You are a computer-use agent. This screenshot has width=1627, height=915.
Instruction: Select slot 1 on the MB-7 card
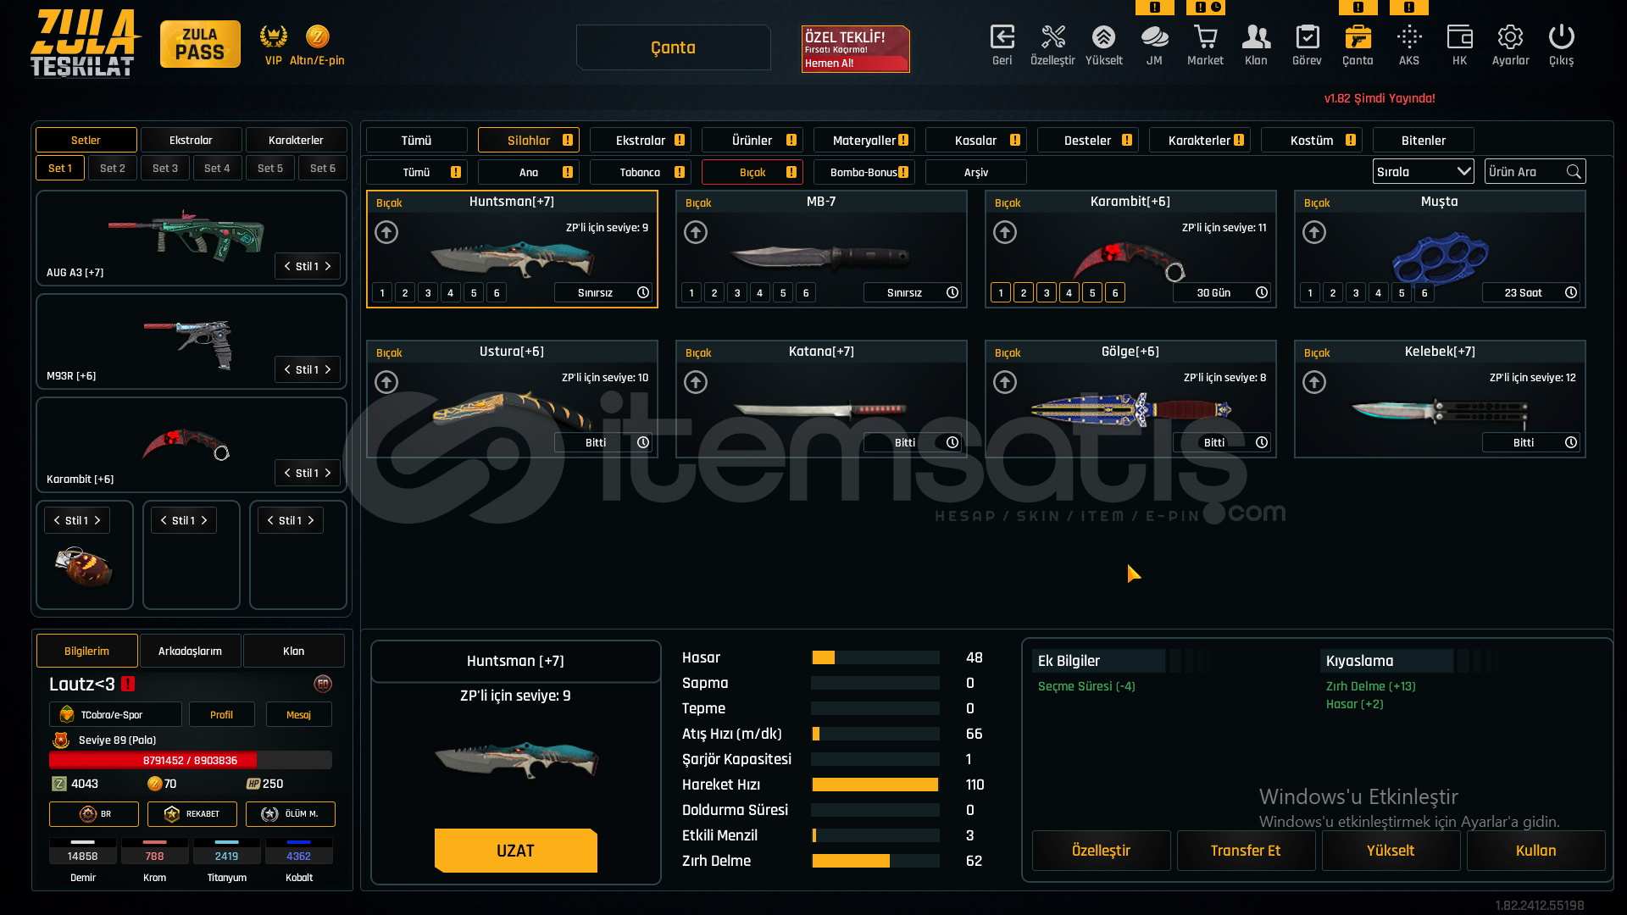coord(691,293)
